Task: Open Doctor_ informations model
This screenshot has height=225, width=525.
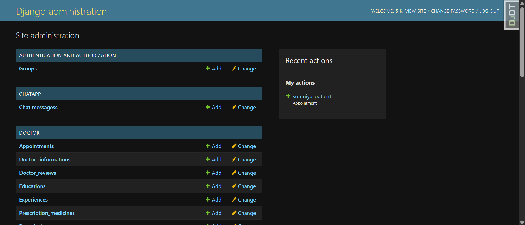Action: tap(45, 159)
